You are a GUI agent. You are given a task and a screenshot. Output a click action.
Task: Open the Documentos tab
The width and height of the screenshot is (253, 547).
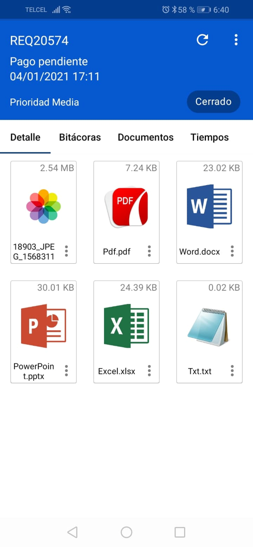pyautogui.click(x=145, y=138)
